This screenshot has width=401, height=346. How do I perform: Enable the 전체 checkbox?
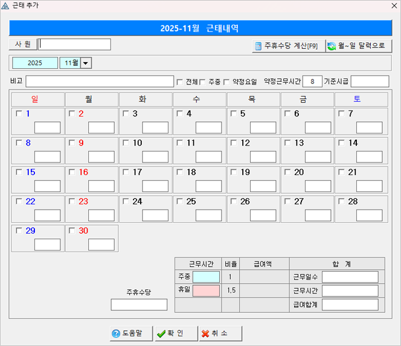(180, 82)
